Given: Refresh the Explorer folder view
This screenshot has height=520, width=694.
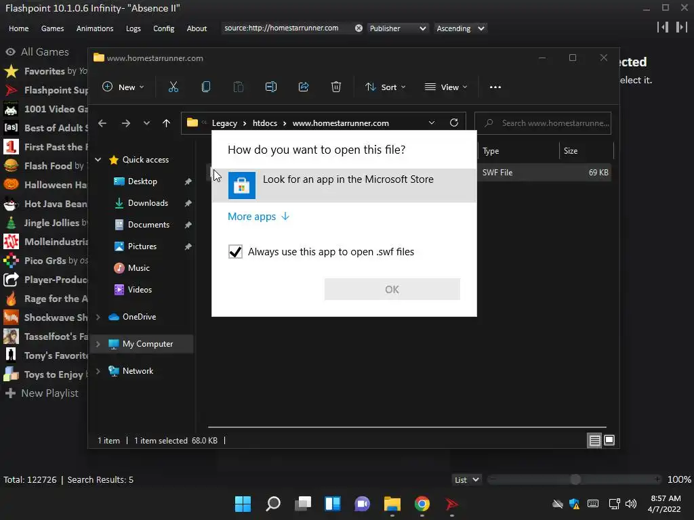Looking at the screenshot, I should [453, 123].
